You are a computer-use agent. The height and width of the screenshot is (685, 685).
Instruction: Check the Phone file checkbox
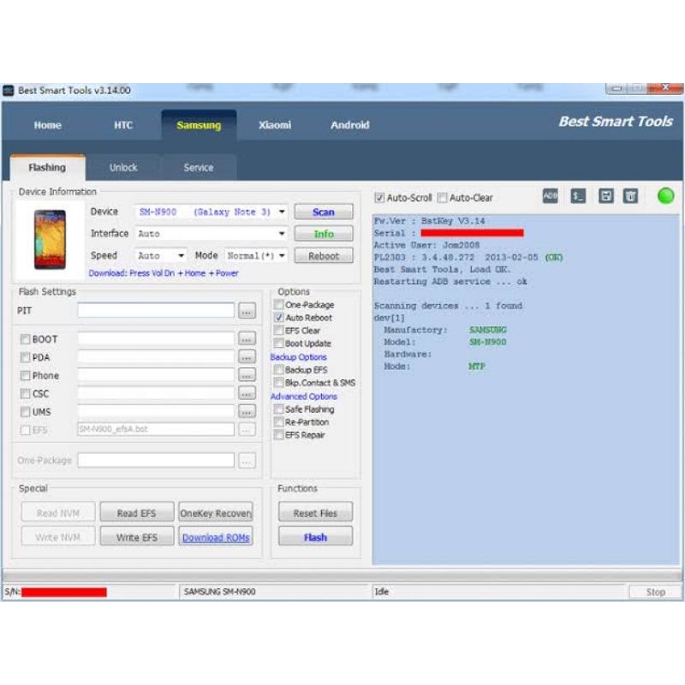click(x=26, y=376)
